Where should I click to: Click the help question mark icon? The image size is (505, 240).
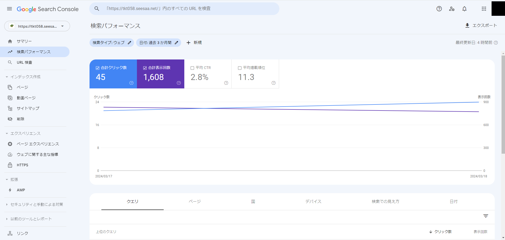(439, 9)
